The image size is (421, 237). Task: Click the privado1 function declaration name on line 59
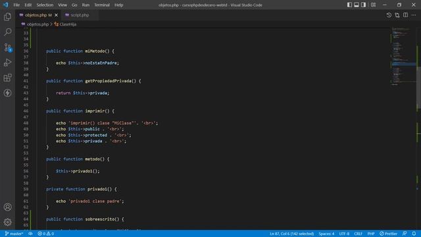pos(97,189)
